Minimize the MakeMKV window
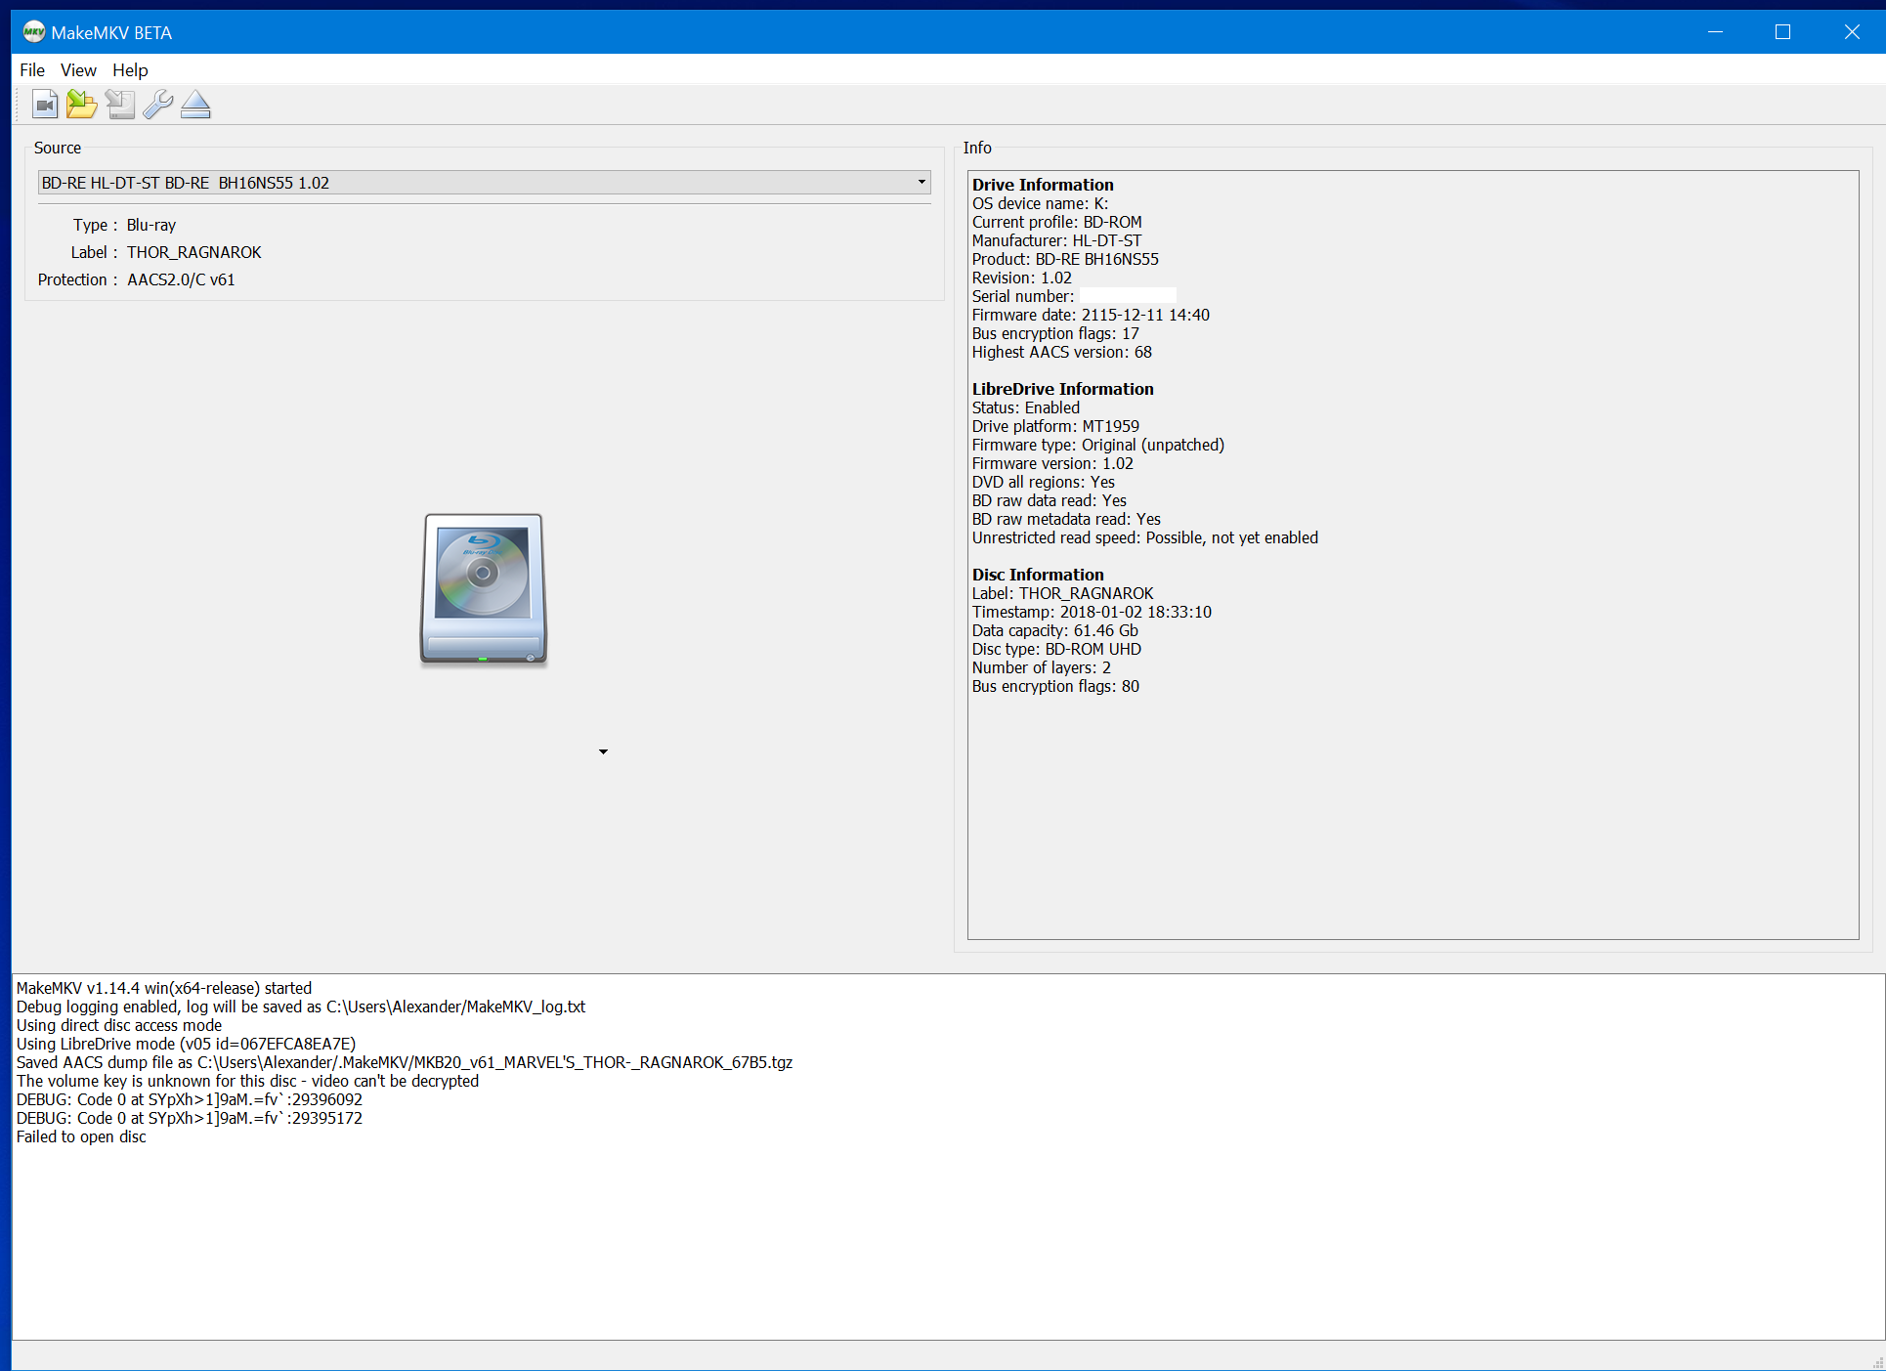The height and width of the screenshot is (1371, 1886). [x=1715, y=32]
